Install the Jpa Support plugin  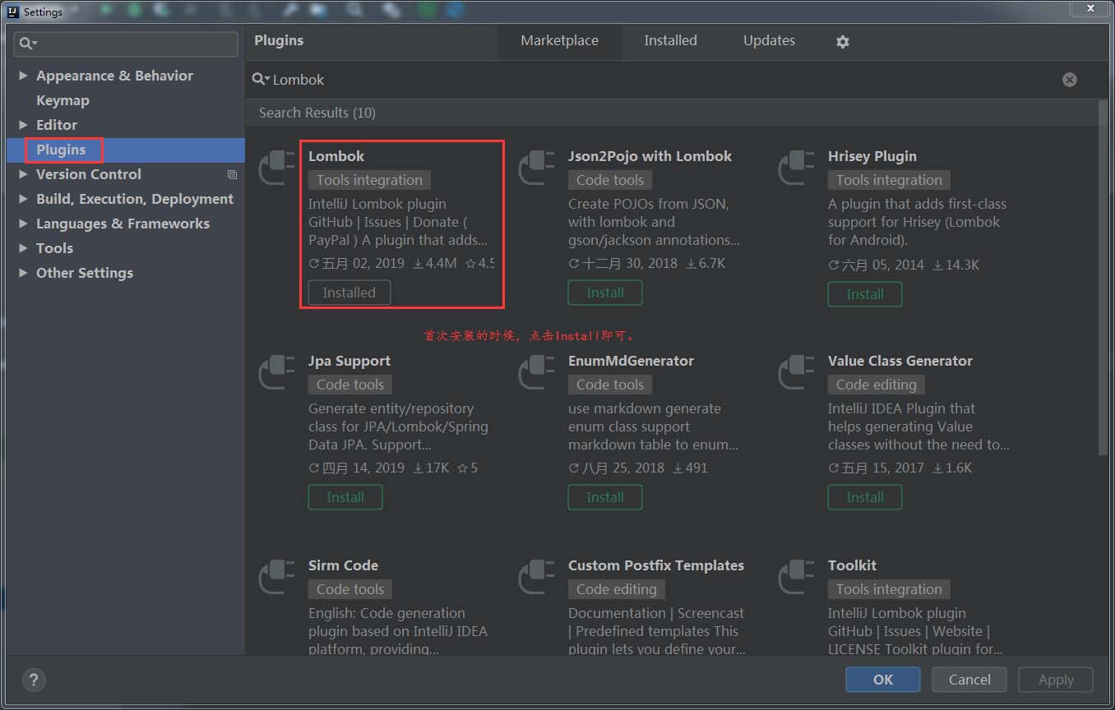345,497
